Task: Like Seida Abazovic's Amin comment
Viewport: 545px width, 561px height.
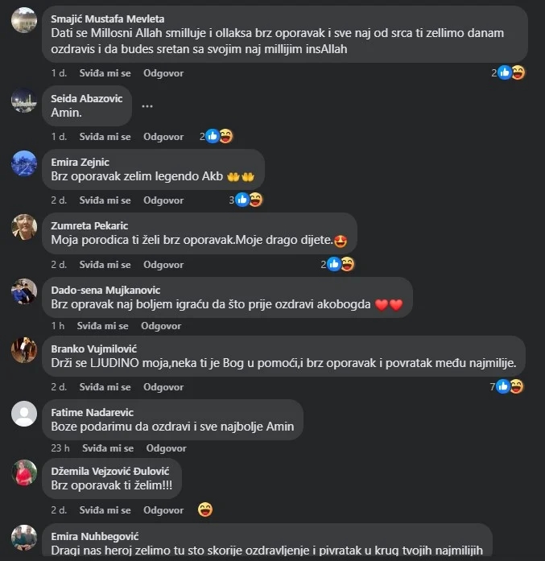Action: [x=105, y=137]
